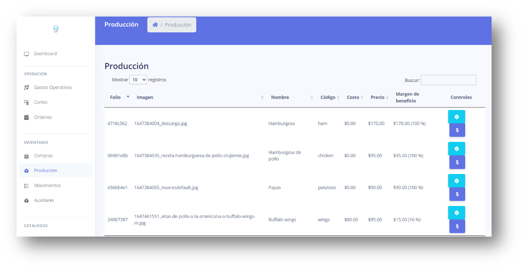525x270 pixels.
Task: Sort table by Nombre column
Action: 280,98
